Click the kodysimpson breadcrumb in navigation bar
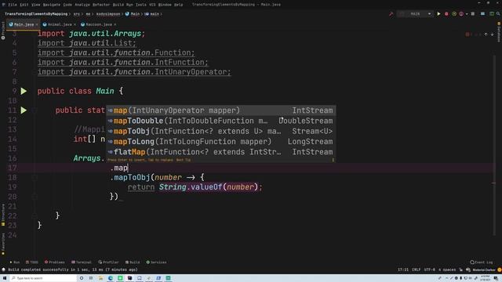502x282 pixels. [108, 14]
